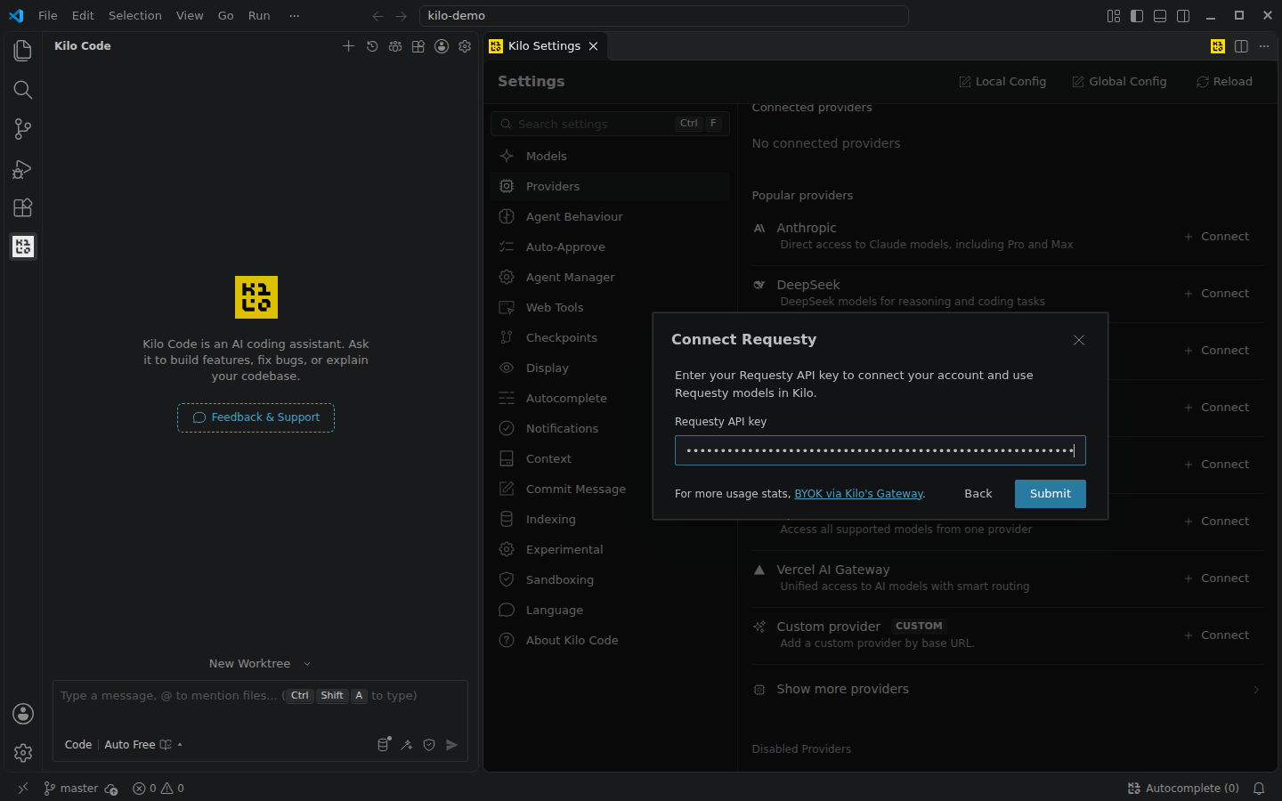This screenshot has width=1282, height=801.
Task: Select Agent Behaviour settings section
Action: click(x=610, y=217)
